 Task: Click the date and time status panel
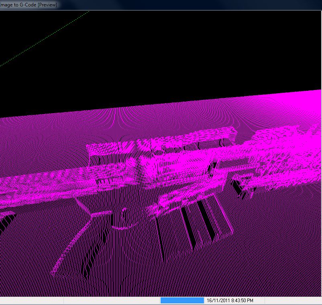pyautogui.click(x=230, y=301)
